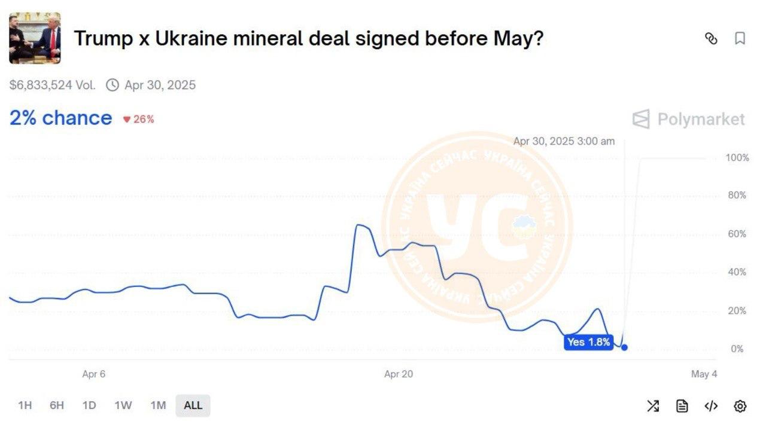Click the clock icon beside date
The height and width of the screenshot is (424, 766).
(x=112, y=85)
